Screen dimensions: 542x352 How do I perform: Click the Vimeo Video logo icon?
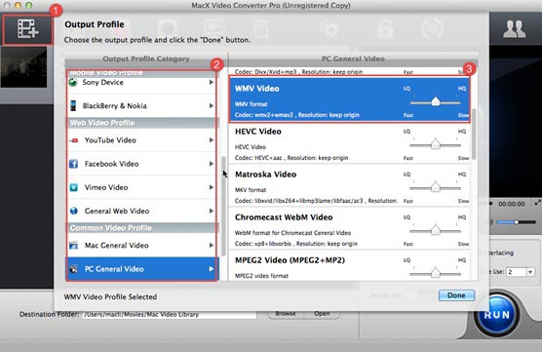(x=74, y=187)
